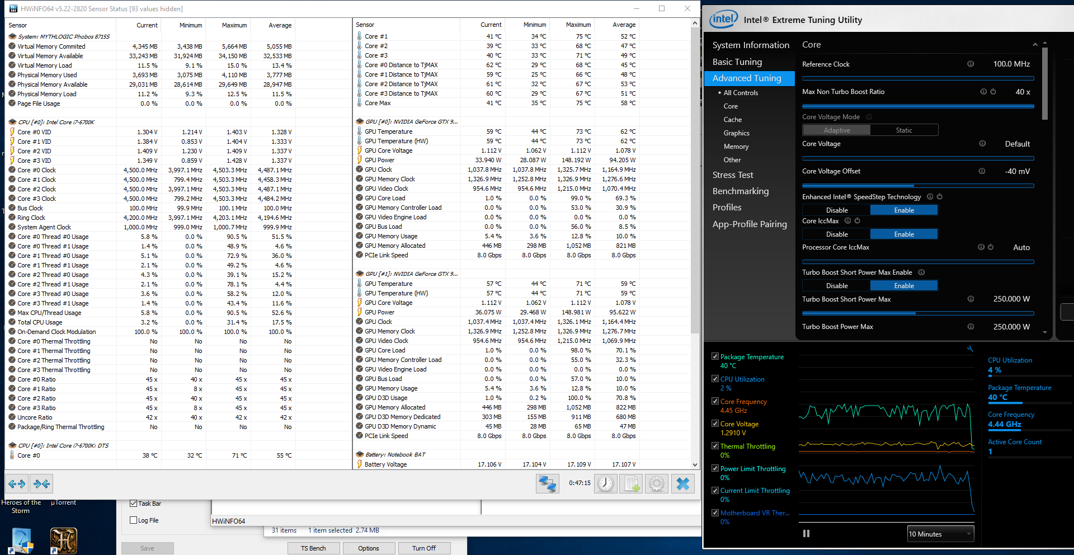Click Enable under Core IccMax

[x=904, y=234]
